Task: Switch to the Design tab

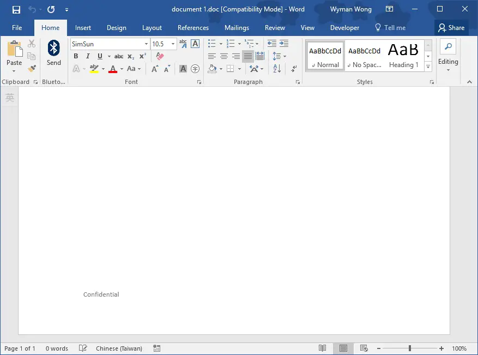Action: tap(117, 28)
